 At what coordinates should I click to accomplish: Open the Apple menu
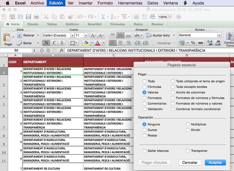coord(8,3)
